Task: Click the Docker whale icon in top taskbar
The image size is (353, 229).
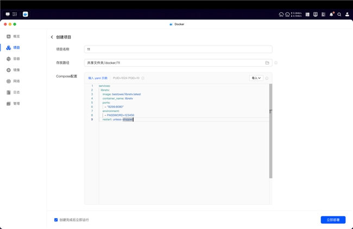Action: pyautogui.click(x=26, y=14)
